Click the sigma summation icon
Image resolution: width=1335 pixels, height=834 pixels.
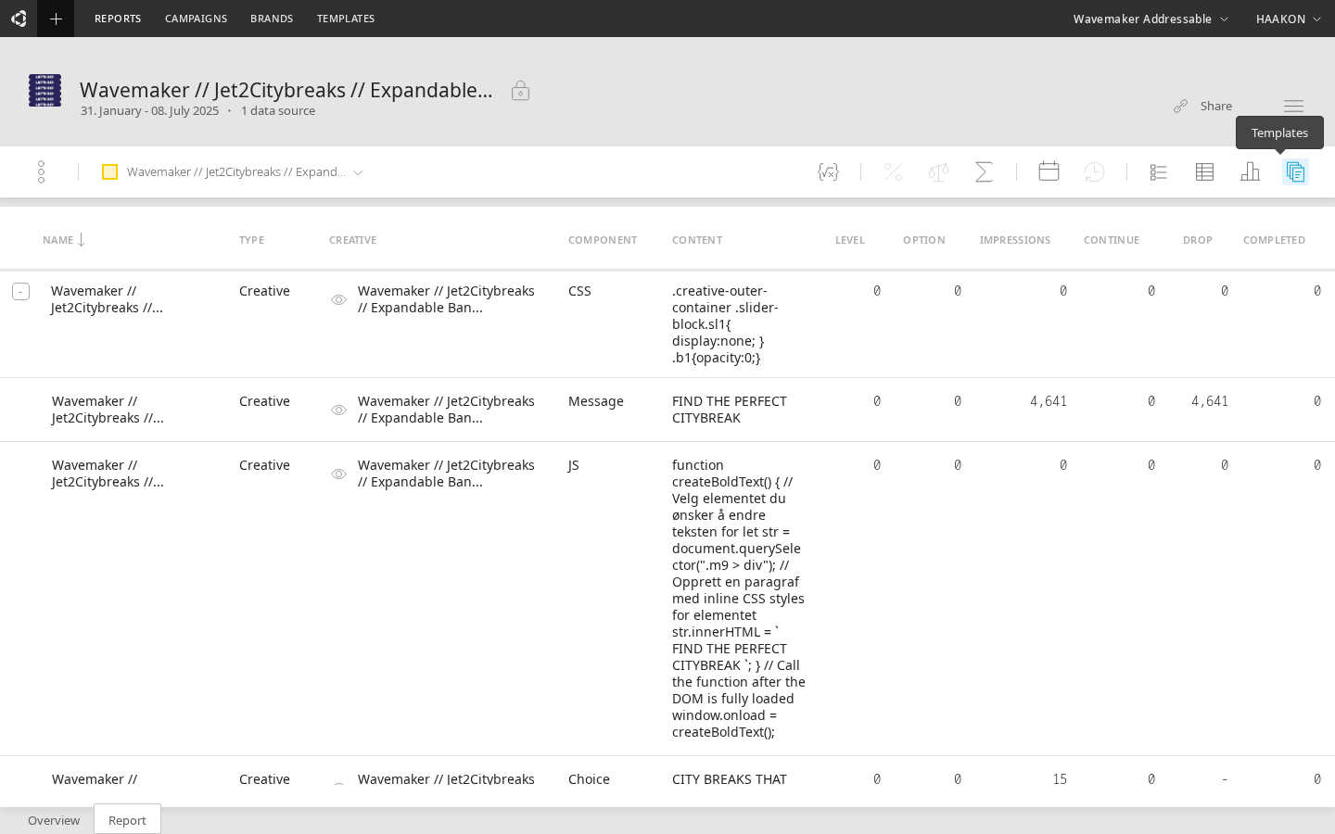(x=985, y=171)
